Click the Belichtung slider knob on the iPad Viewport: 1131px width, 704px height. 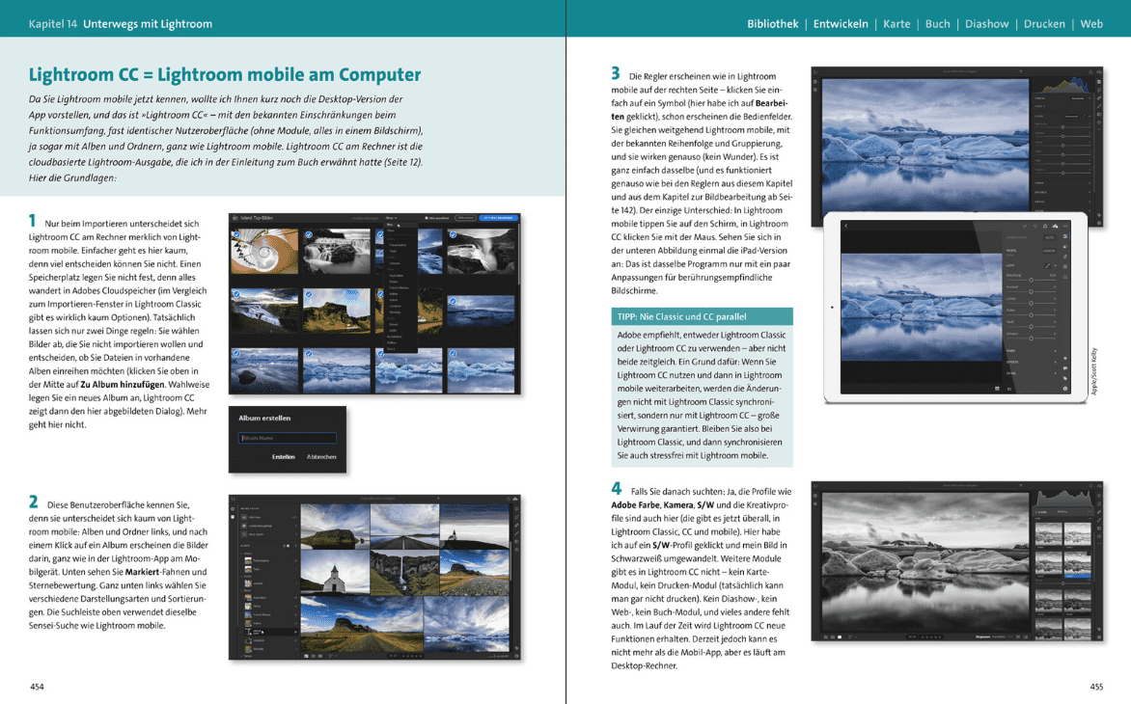point(1032,281)
